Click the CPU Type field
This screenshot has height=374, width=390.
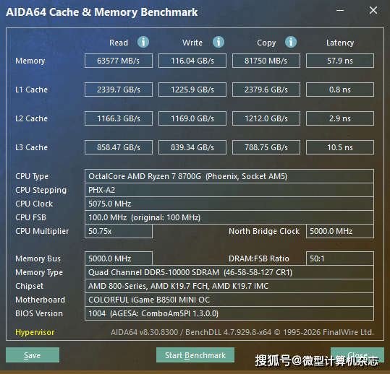(229, 176)
